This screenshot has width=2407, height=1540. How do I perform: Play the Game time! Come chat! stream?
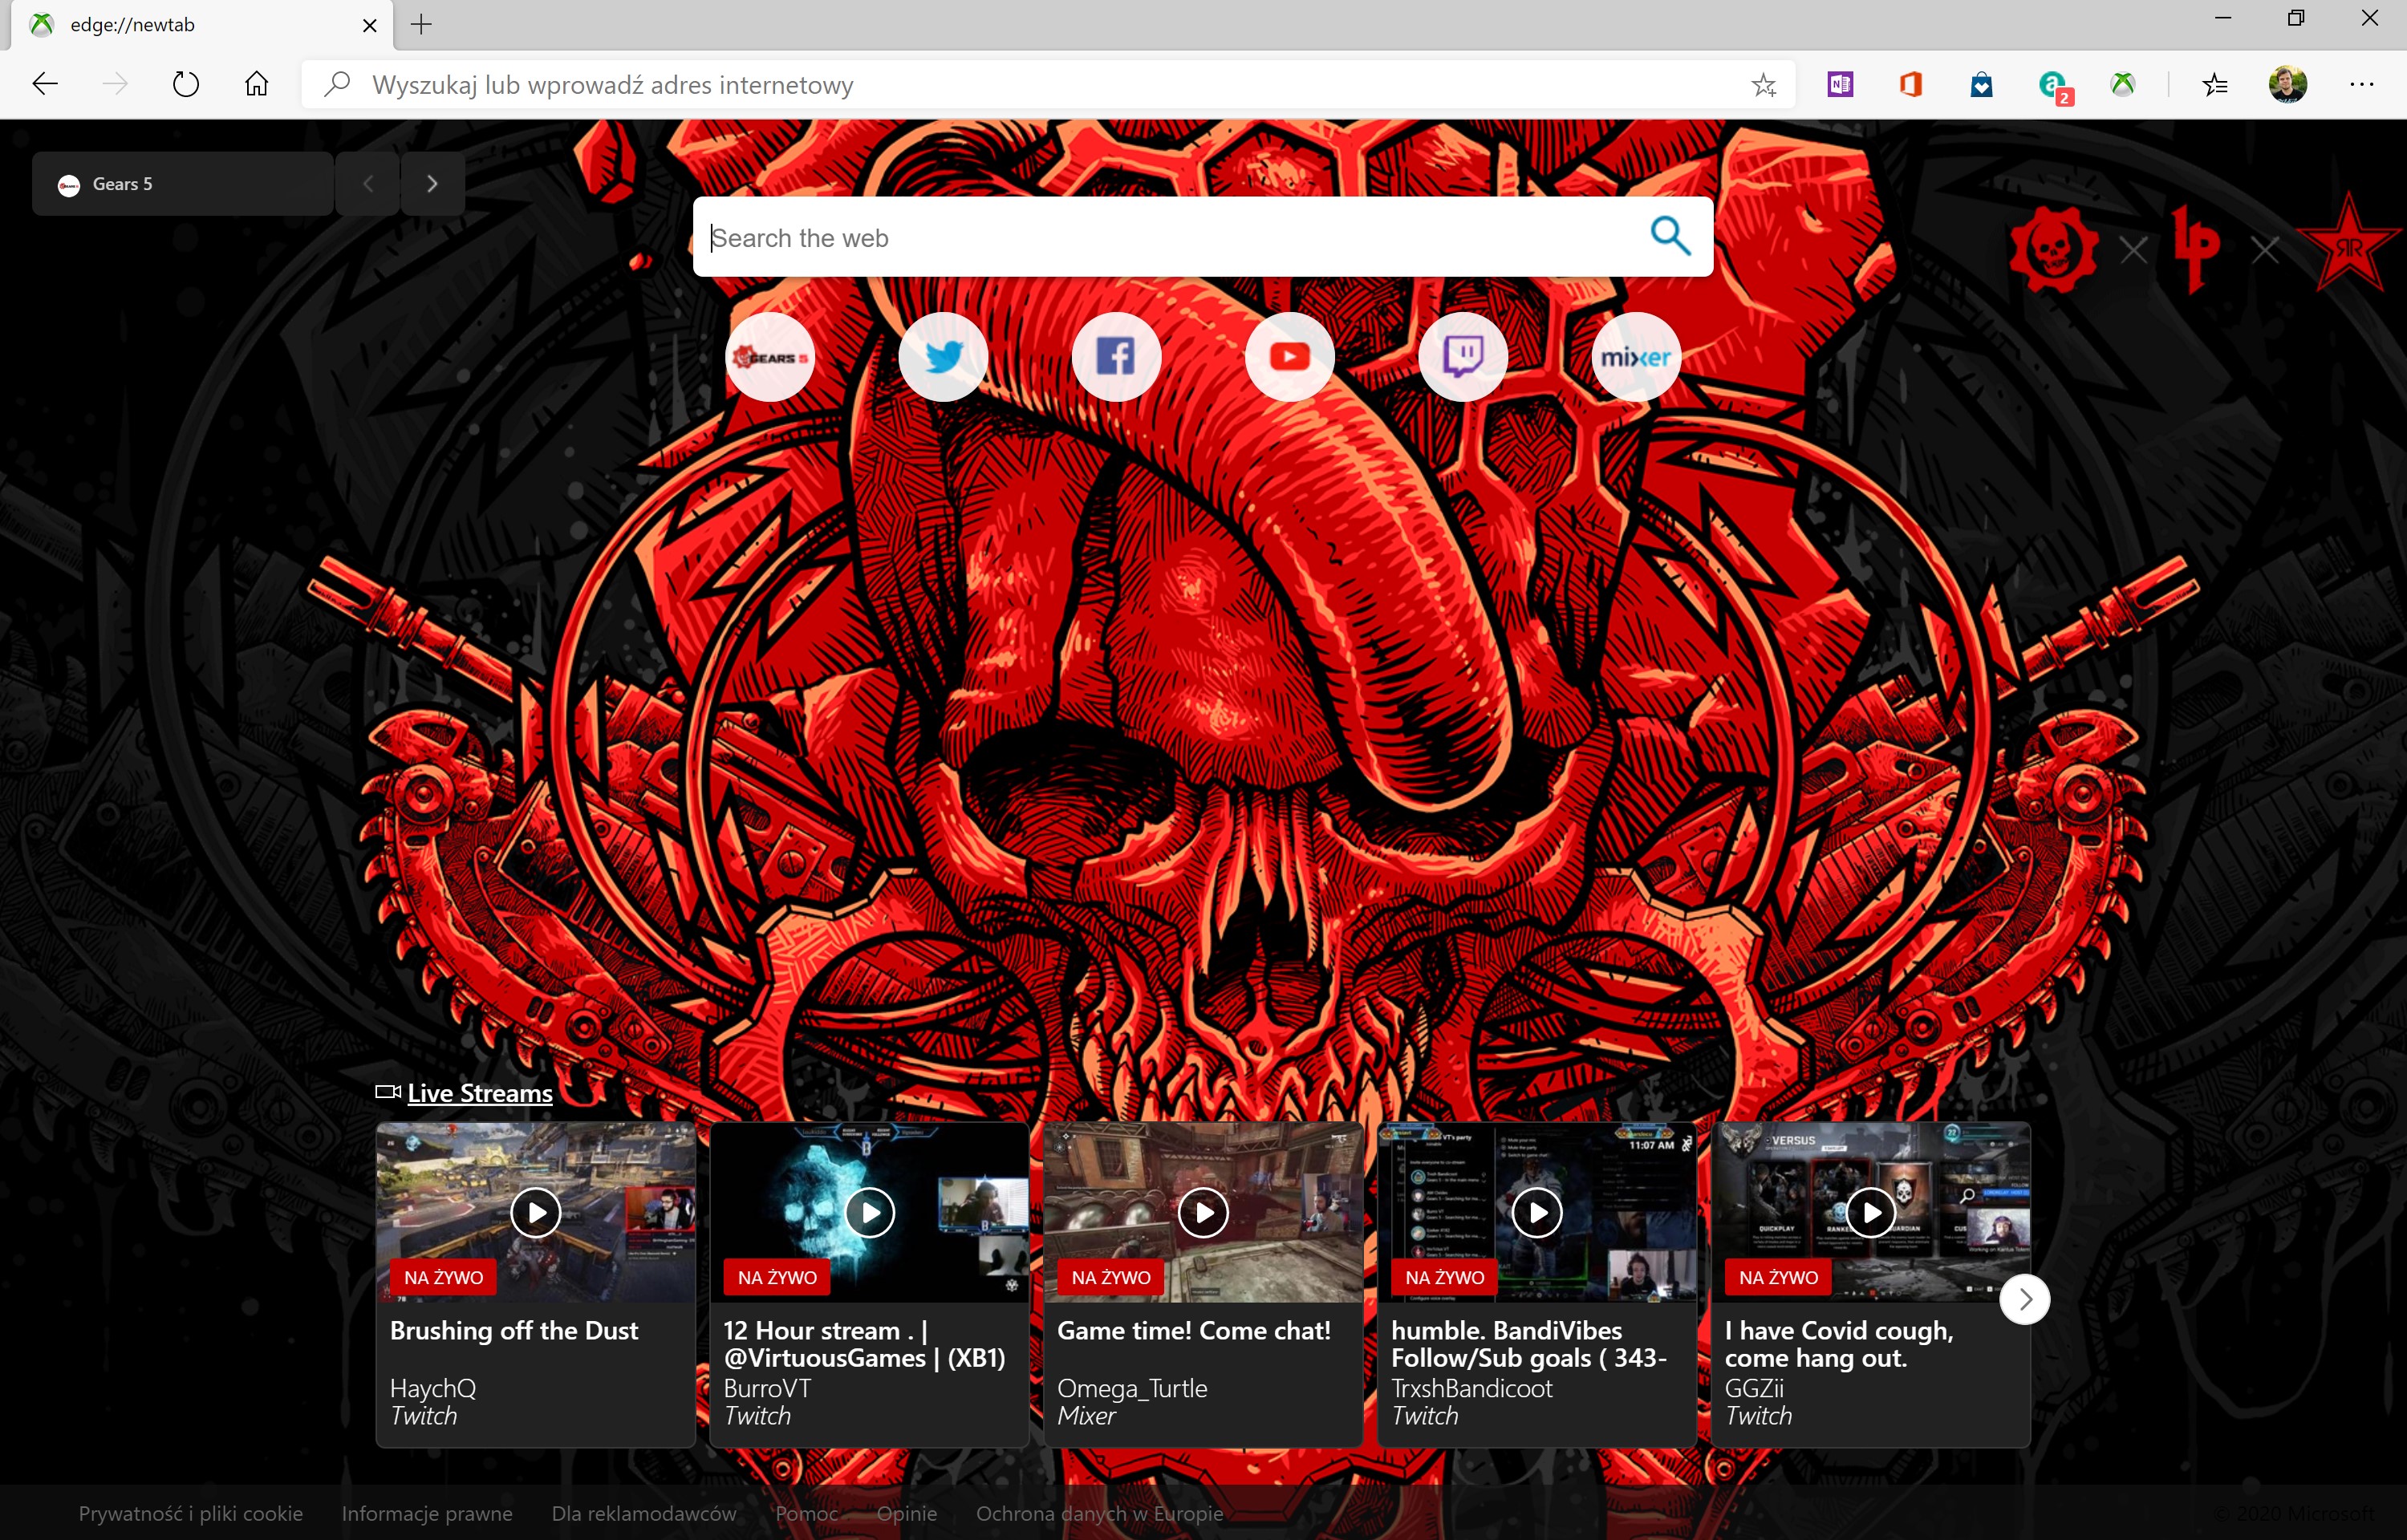[x=1203, y=1213]
